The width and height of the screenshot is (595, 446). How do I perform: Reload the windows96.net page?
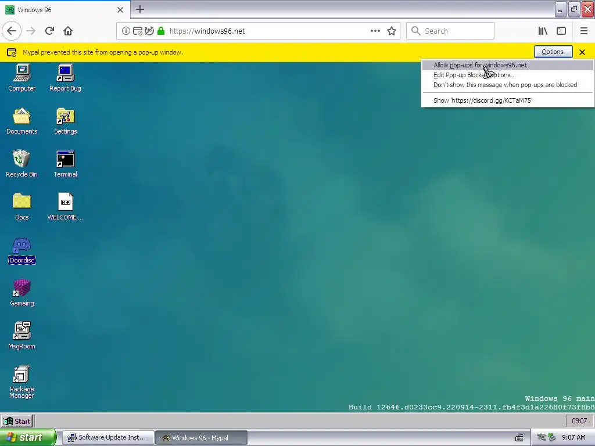point(49,31)
